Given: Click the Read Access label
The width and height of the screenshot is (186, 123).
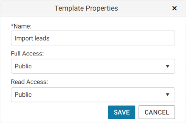Looking at the screenshot, I should (x=29, y=82).
